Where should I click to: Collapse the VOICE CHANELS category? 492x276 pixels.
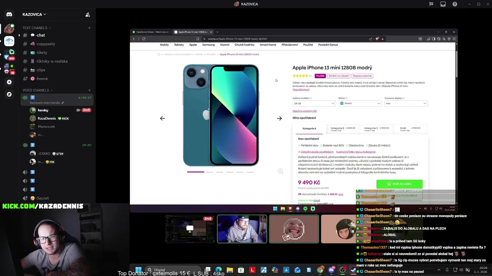click(x=38, y=90)
